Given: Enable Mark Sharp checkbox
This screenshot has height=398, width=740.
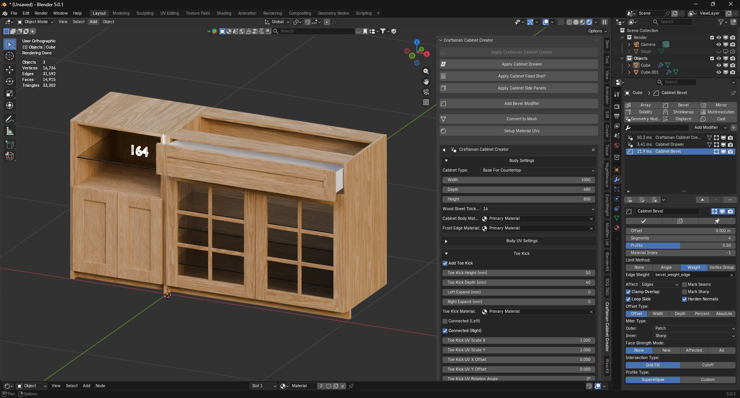Looking at the screenshot, I should 684,292.
